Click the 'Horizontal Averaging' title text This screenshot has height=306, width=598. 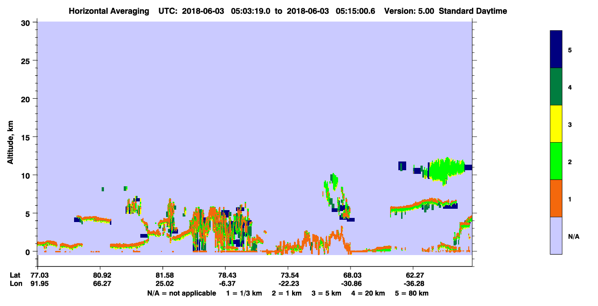coord(108,11)
